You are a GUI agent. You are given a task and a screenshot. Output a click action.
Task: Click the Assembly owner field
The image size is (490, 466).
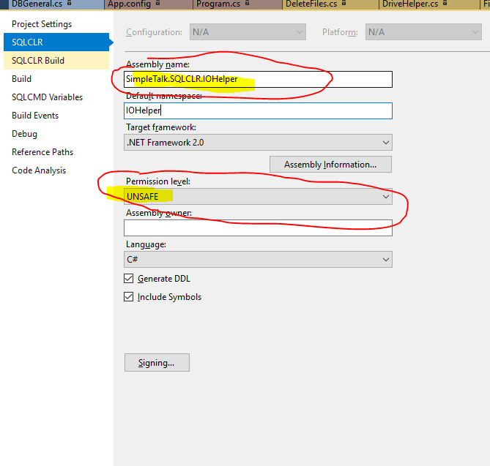tap(258, 228)
